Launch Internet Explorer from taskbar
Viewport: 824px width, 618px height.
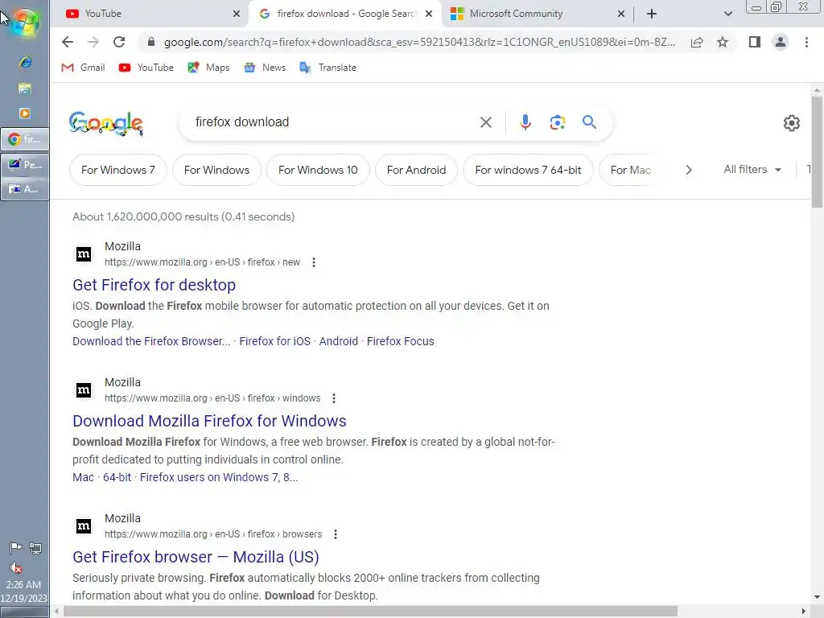point(25,63)
